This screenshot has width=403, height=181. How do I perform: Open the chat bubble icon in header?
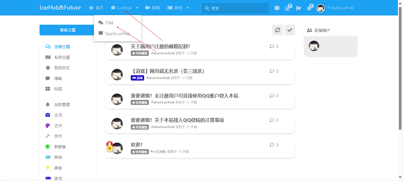tap(277, 8)
